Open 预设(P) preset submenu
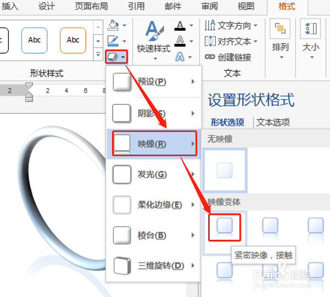 click(154, 82)
